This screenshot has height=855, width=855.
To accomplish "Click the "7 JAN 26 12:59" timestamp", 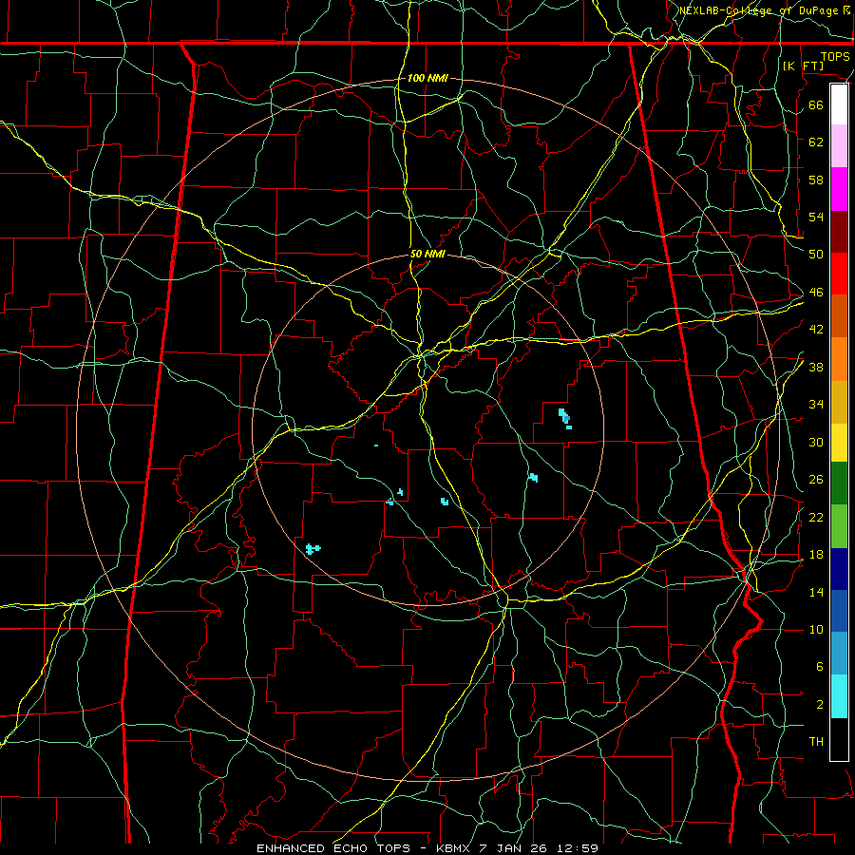I will coord(539,848).
